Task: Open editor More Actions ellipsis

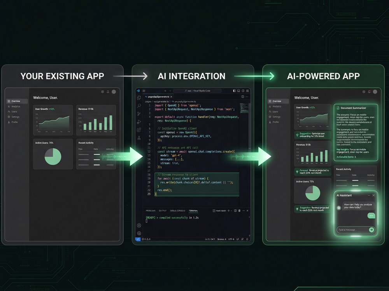Action: pyautogui.click(x=247, y=97)
